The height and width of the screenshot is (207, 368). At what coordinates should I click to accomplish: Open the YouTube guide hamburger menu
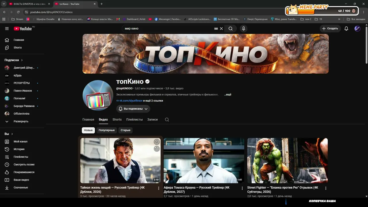coord(7,28)
